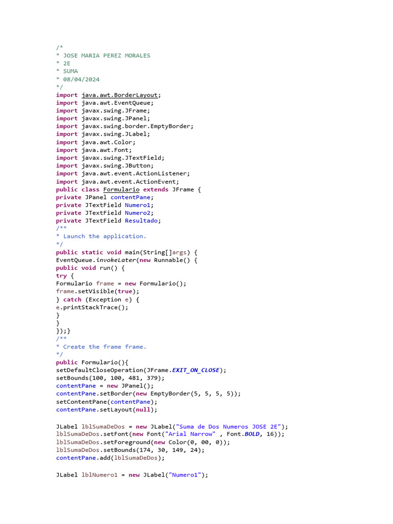Click the line 'import javax.swing.JPanel;'

point(103,118)
